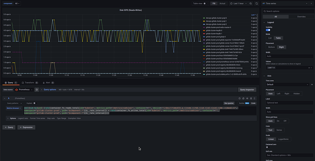Click the Prometheus data source logo icon

click(x=17, y=90)
